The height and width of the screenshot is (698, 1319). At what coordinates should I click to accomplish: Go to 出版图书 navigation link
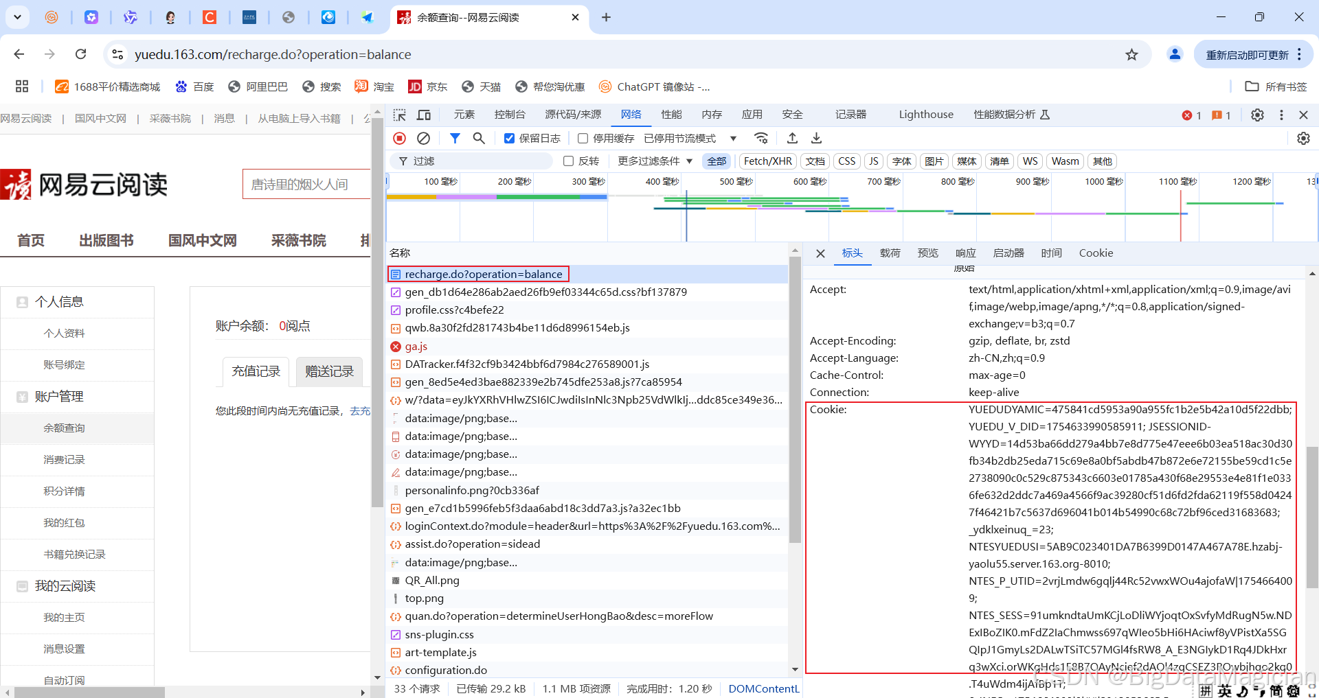click(106, 240)
